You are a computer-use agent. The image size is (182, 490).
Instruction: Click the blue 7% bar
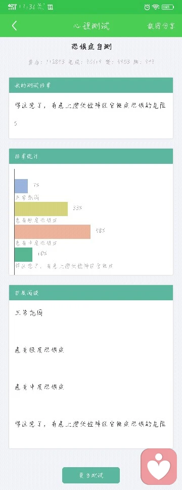point(21,186)
